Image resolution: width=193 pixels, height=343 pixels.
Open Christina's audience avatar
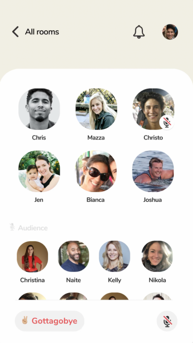(x=33, y=257)
